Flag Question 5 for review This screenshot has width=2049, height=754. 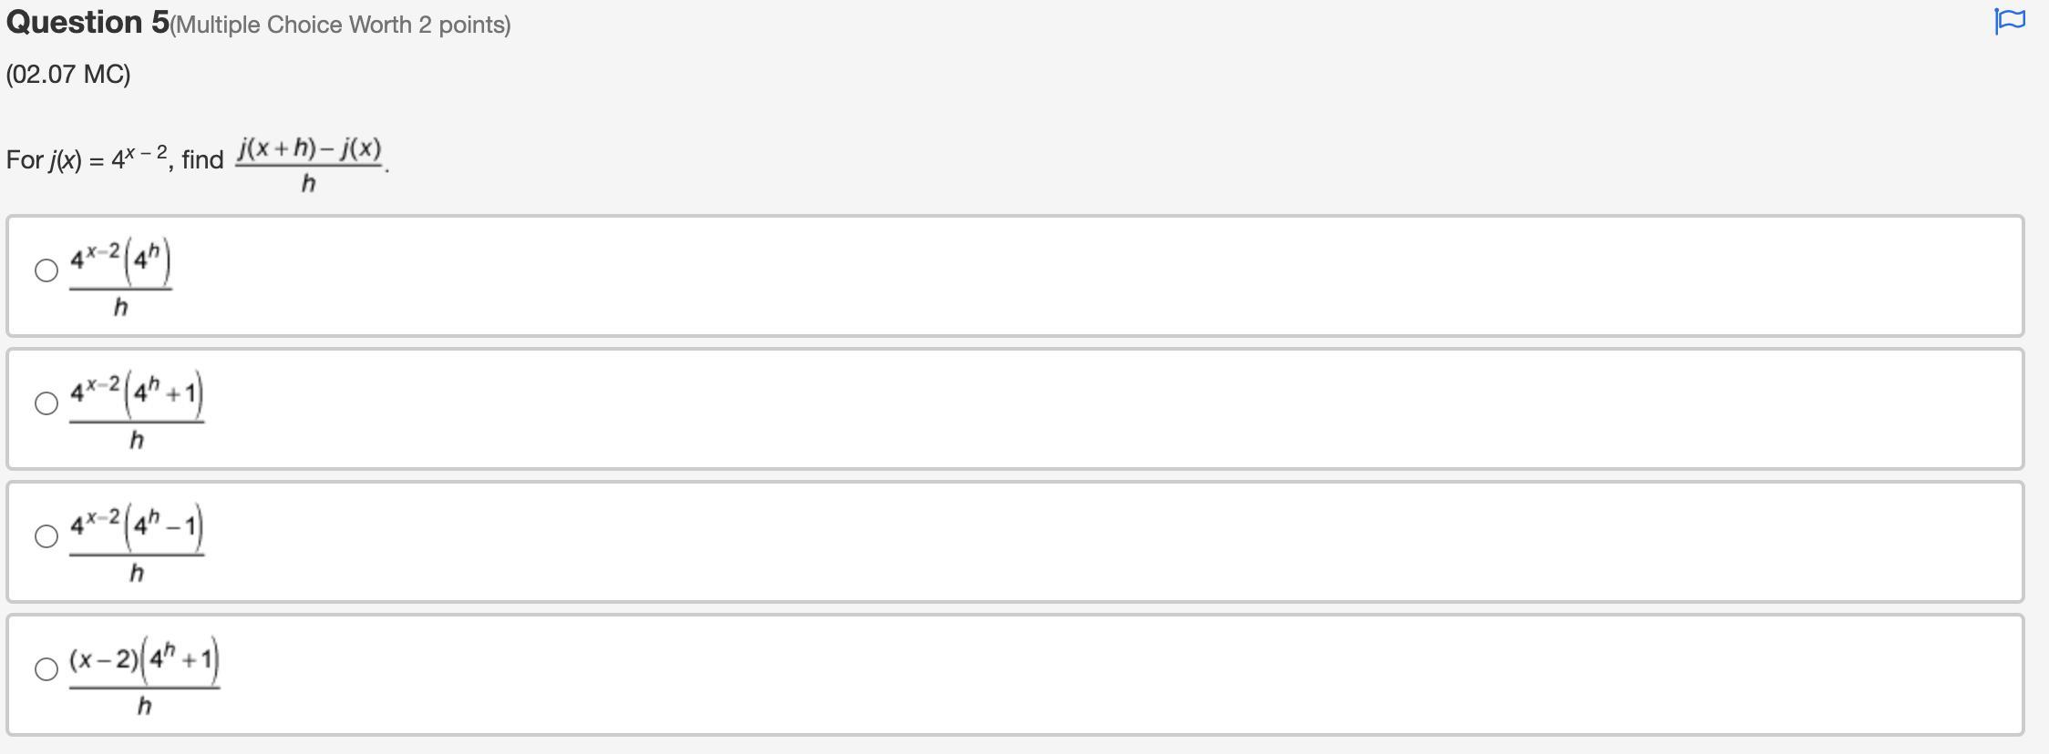(2009, 21)
